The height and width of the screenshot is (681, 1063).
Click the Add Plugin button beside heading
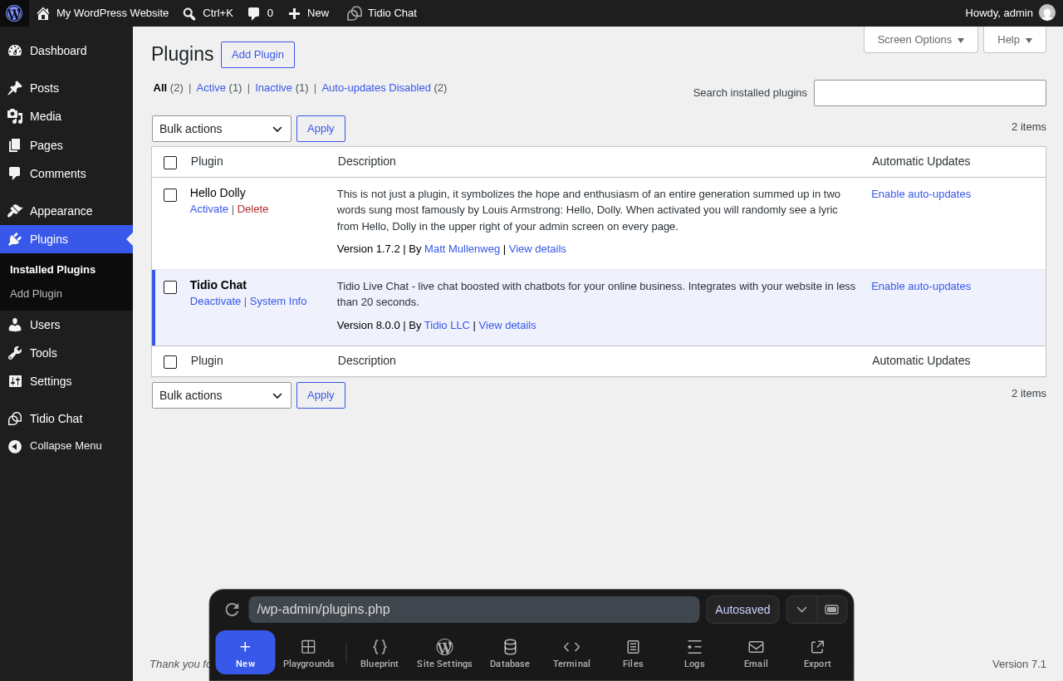pyautogui.click(x=257, y=55)
